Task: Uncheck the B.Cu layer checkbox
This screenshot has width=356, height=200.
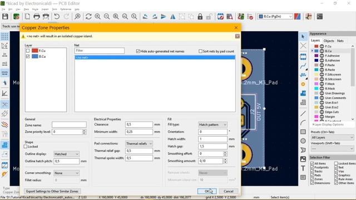Action: click(28, 56)
